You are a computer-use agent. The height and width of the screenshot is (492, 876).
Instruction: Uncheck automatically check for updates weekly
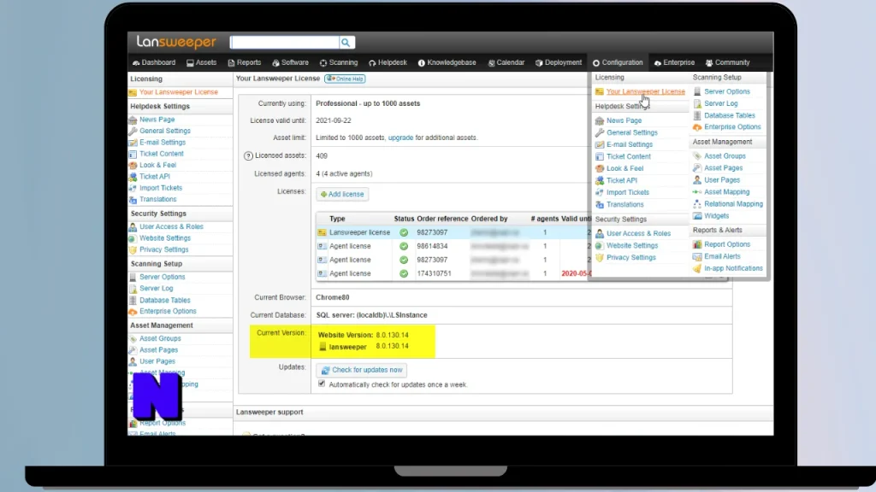322,384
